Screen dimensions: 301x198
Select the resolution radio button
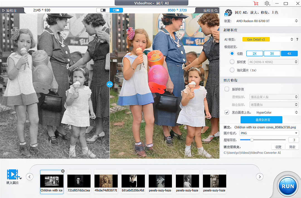(232, 62)
